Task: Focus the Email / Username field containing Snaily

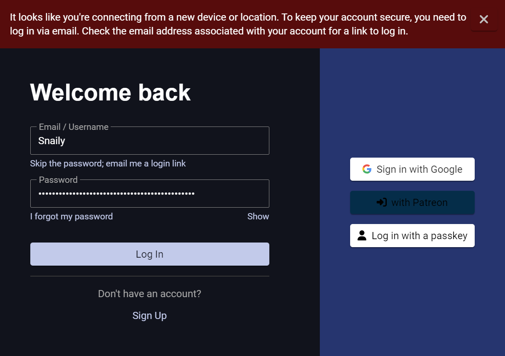Action: click(149, 141)
